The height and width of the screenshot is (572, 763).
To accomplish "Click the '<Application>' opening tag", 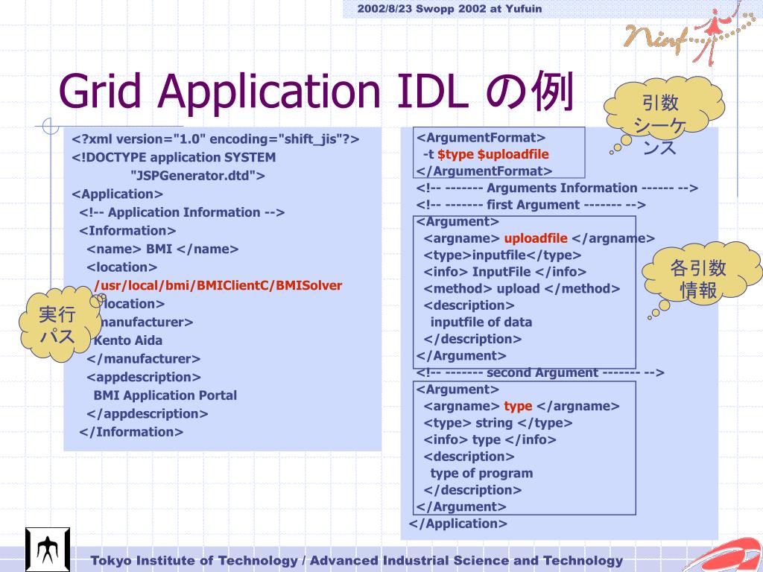I will (x=117, y=194).
